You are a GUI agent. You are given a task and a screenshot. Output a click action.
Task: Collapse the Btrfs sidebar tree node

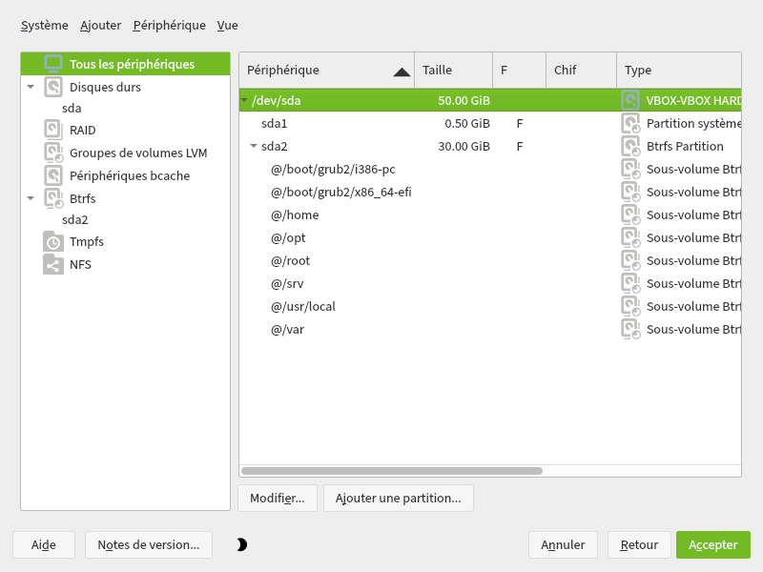[31, 198]
